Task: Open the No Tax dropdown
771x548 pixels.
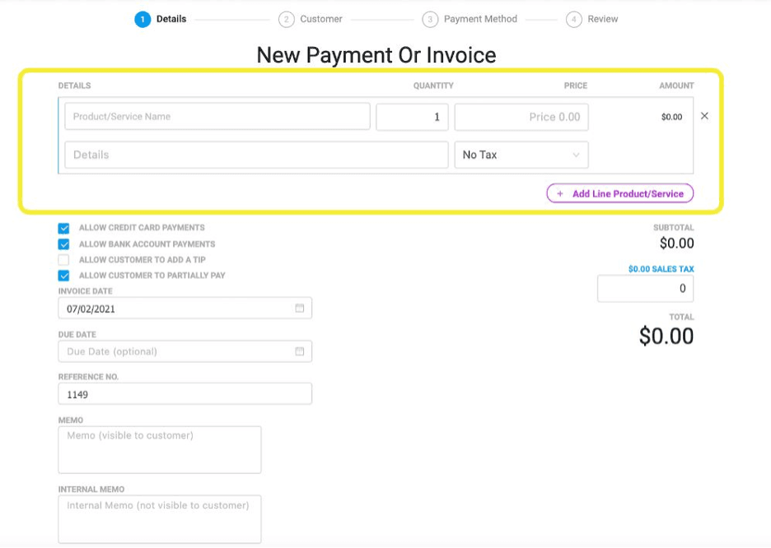Action: [519, 154]
